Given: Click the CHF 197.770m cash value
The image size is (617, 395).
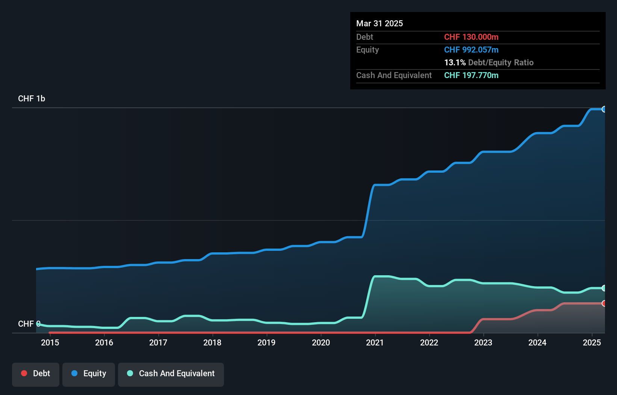Looking at the screenshot, I should [471, 75].
